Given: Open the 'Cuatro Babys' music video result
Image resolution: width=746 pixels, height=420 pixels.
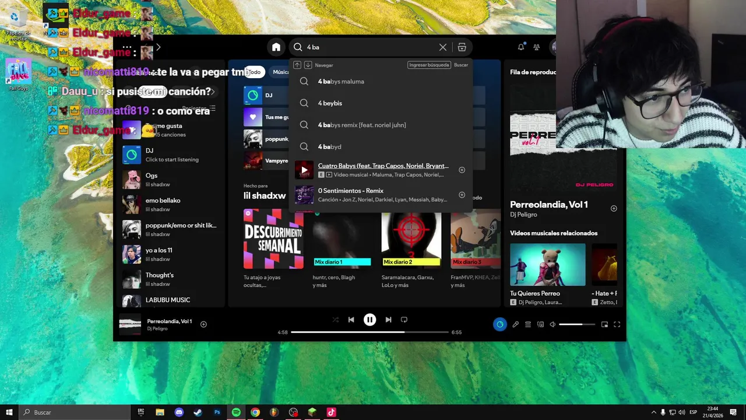Looking at the screenshot, I should [x=381, y=170].
